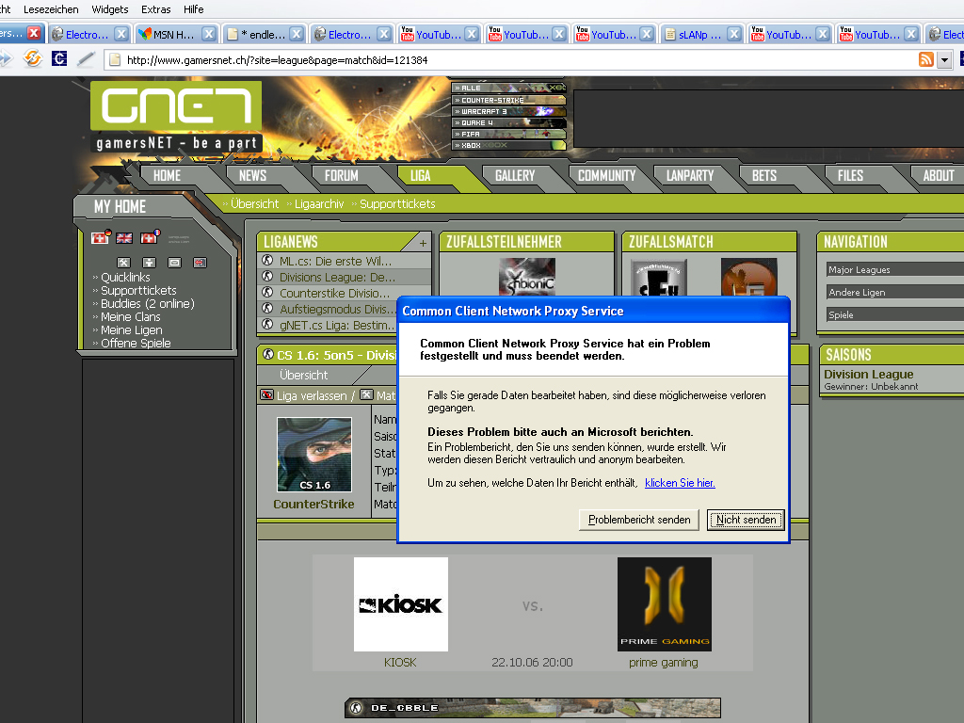This screenshot has height=723, width=964.
Task: Click the CS icon beside 'ML.cs: Die erste Wil...'
Action: point(267,260)
